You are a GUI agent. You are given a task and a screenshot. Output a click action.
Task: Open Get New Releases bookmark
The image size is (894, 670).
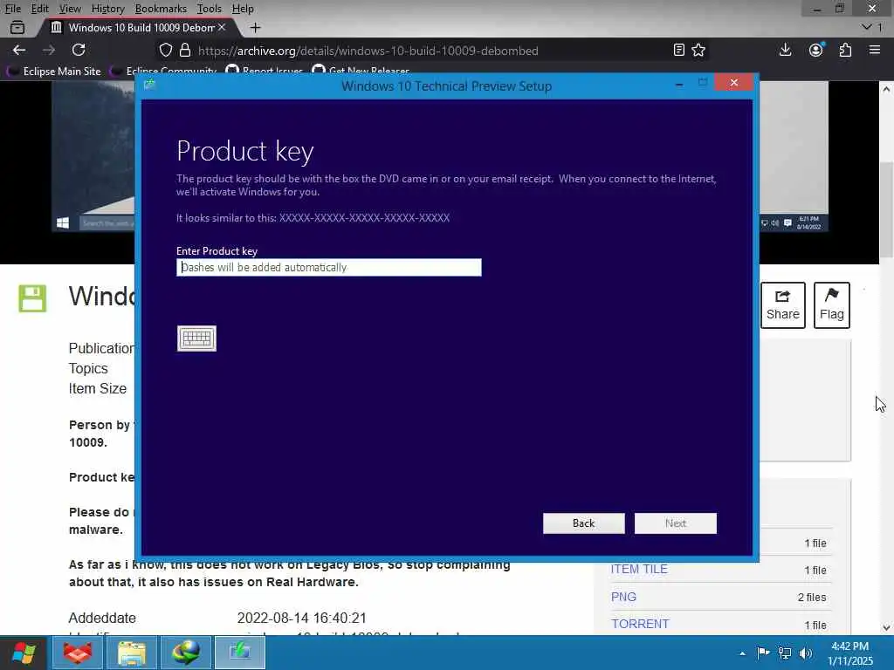[x=361, y=72]
